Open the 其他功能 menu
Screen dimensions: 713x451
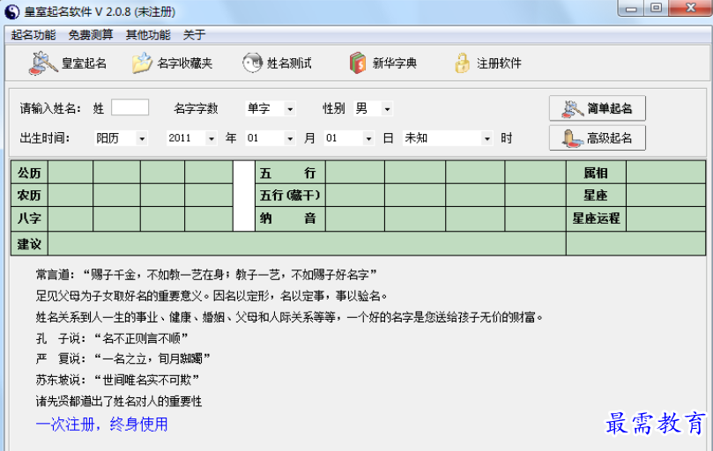point(148,35)
